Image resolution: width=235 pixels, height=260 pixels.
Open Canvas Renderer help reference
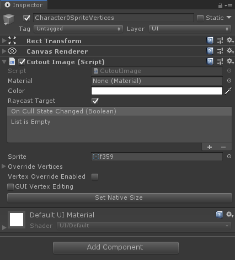coord(210,51)
